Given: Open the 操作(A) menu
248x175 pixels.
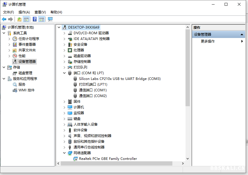Looking at the screenshot, I should [24, 12].
